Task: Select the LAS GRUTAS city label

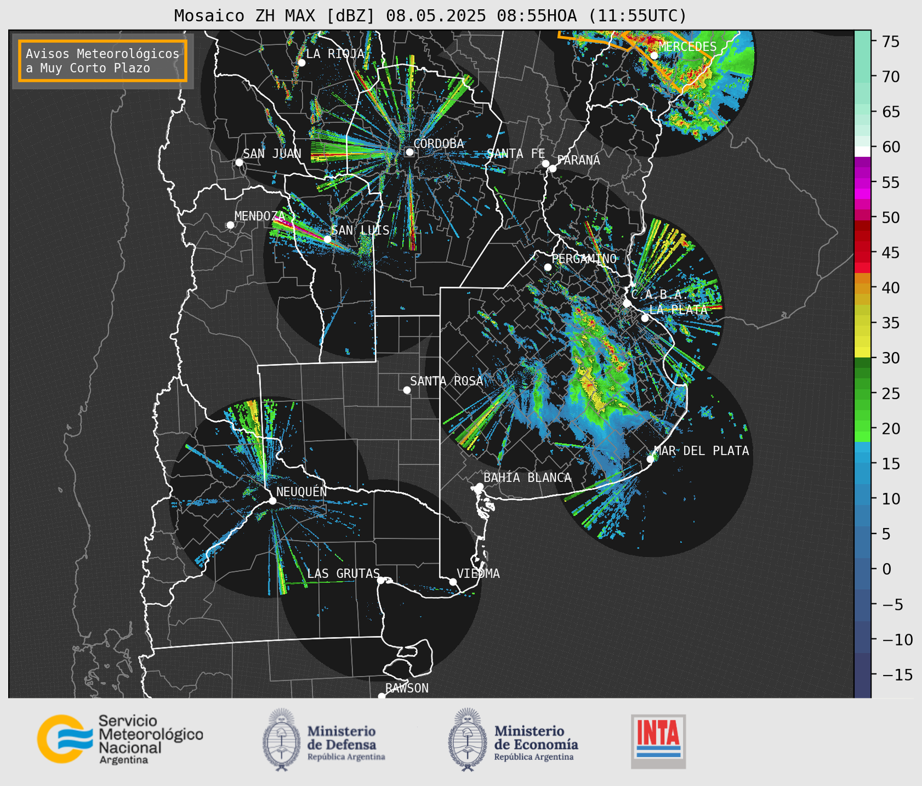Action: [x=343, y=573]
